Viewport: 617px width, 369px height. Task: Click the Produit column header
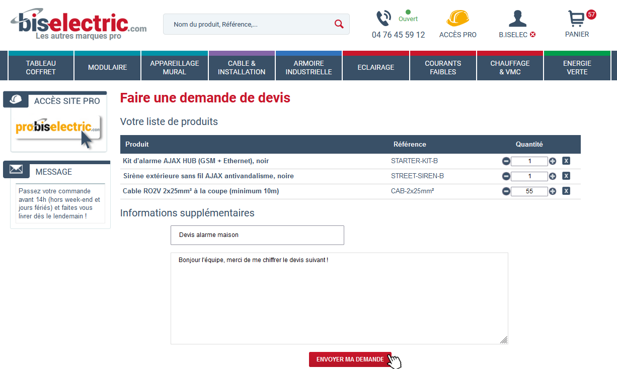point(137,144)
